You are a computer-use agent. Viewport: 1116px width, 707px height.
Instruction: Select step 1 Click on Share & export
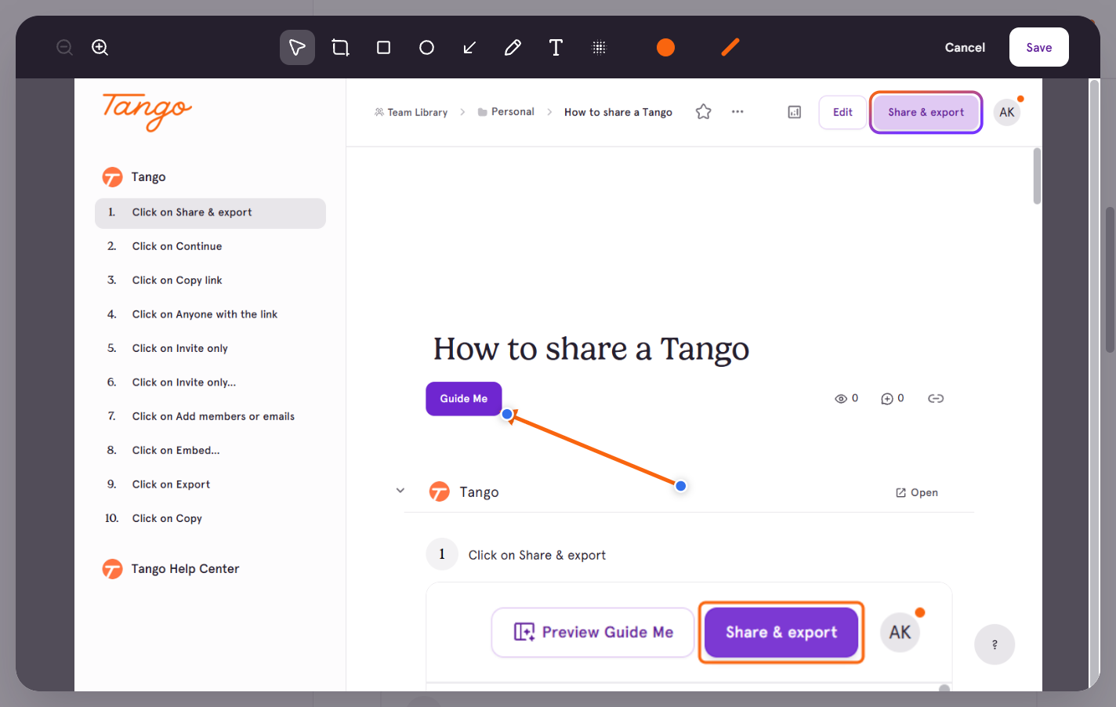click(210, 212)
